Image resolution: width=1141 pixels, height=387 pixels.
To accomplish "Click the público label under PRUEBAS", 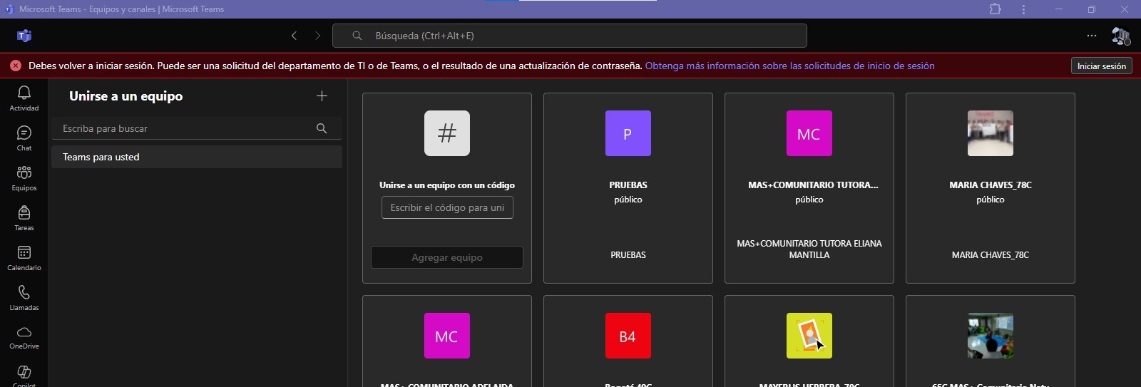I will tap(628, 200).
